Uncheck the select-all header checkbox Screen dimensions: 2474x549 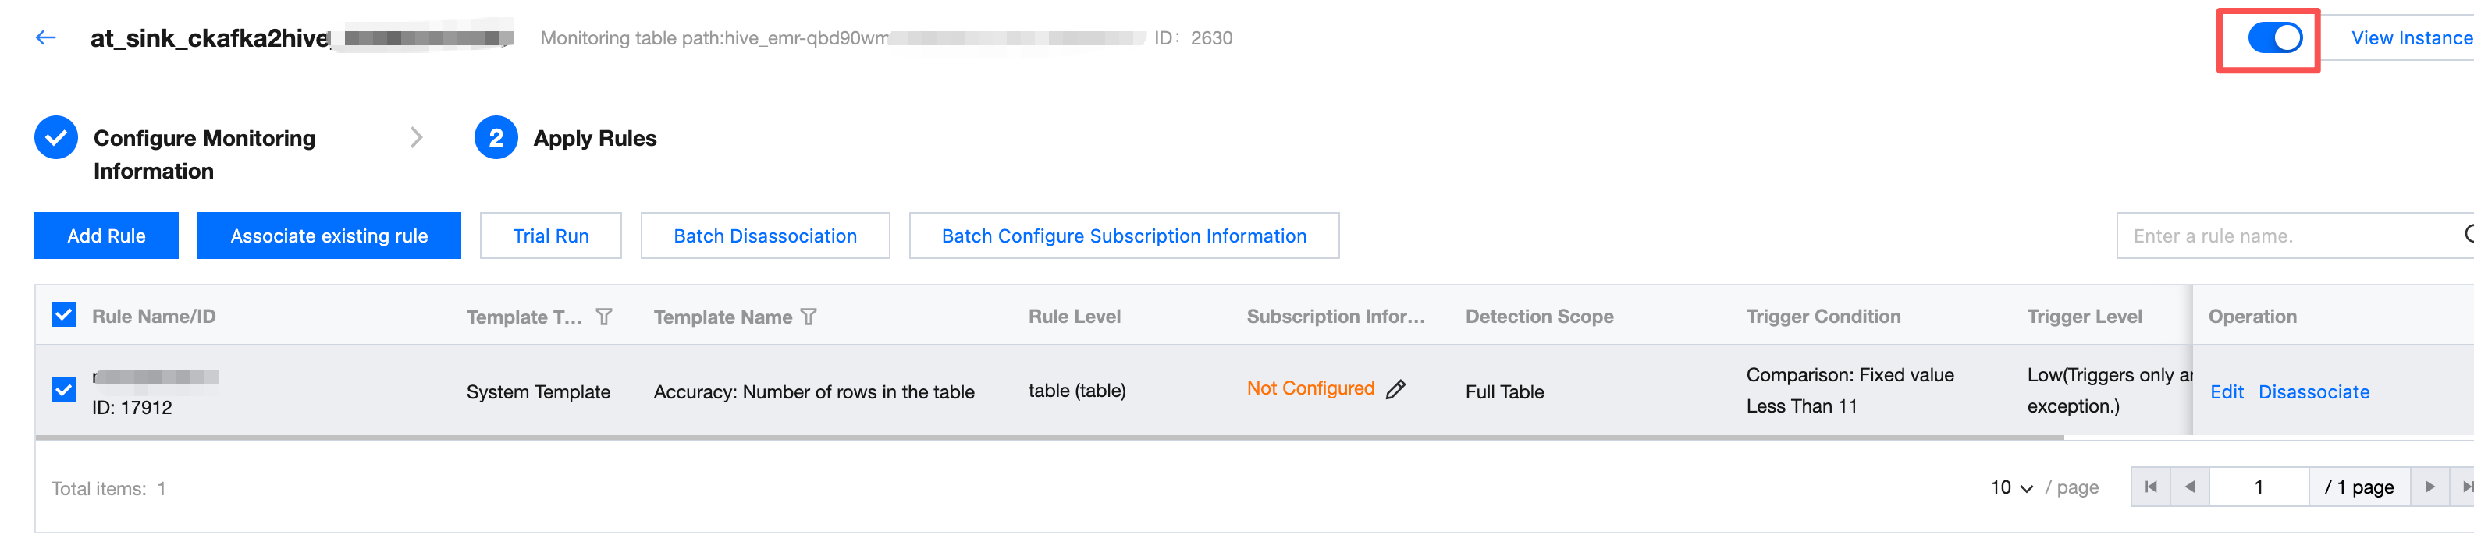[x=64, y=316]
